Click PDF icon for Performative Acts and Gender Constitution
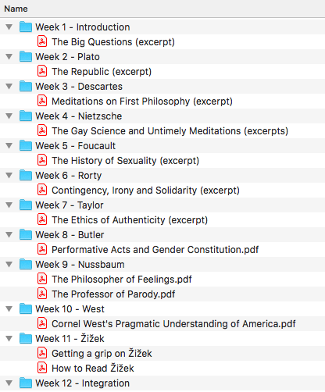 tap(42, 249)
